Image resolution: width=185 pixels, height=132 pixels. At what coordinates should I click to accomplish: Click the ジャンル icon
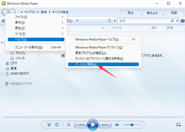(x=12, y=58)
